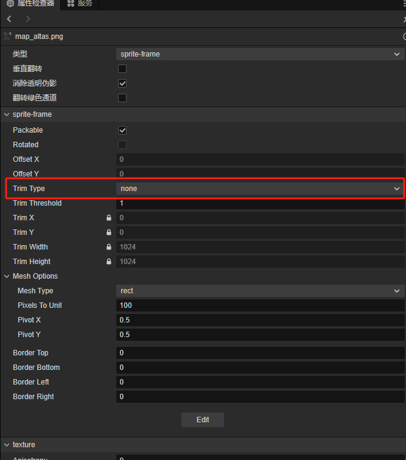This screenshot has height=460, width=406.
Task: Open the 类型 sprite-frame dropdown
Action: point(261,54)
